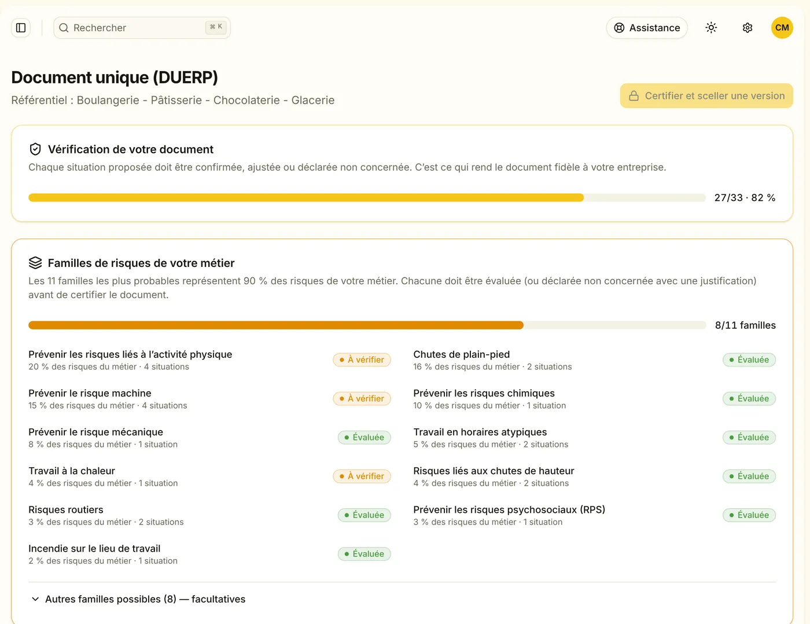The image size is (810, 624).
Task: Focus the Rechercher search field
Action: [x=142, y=28]
